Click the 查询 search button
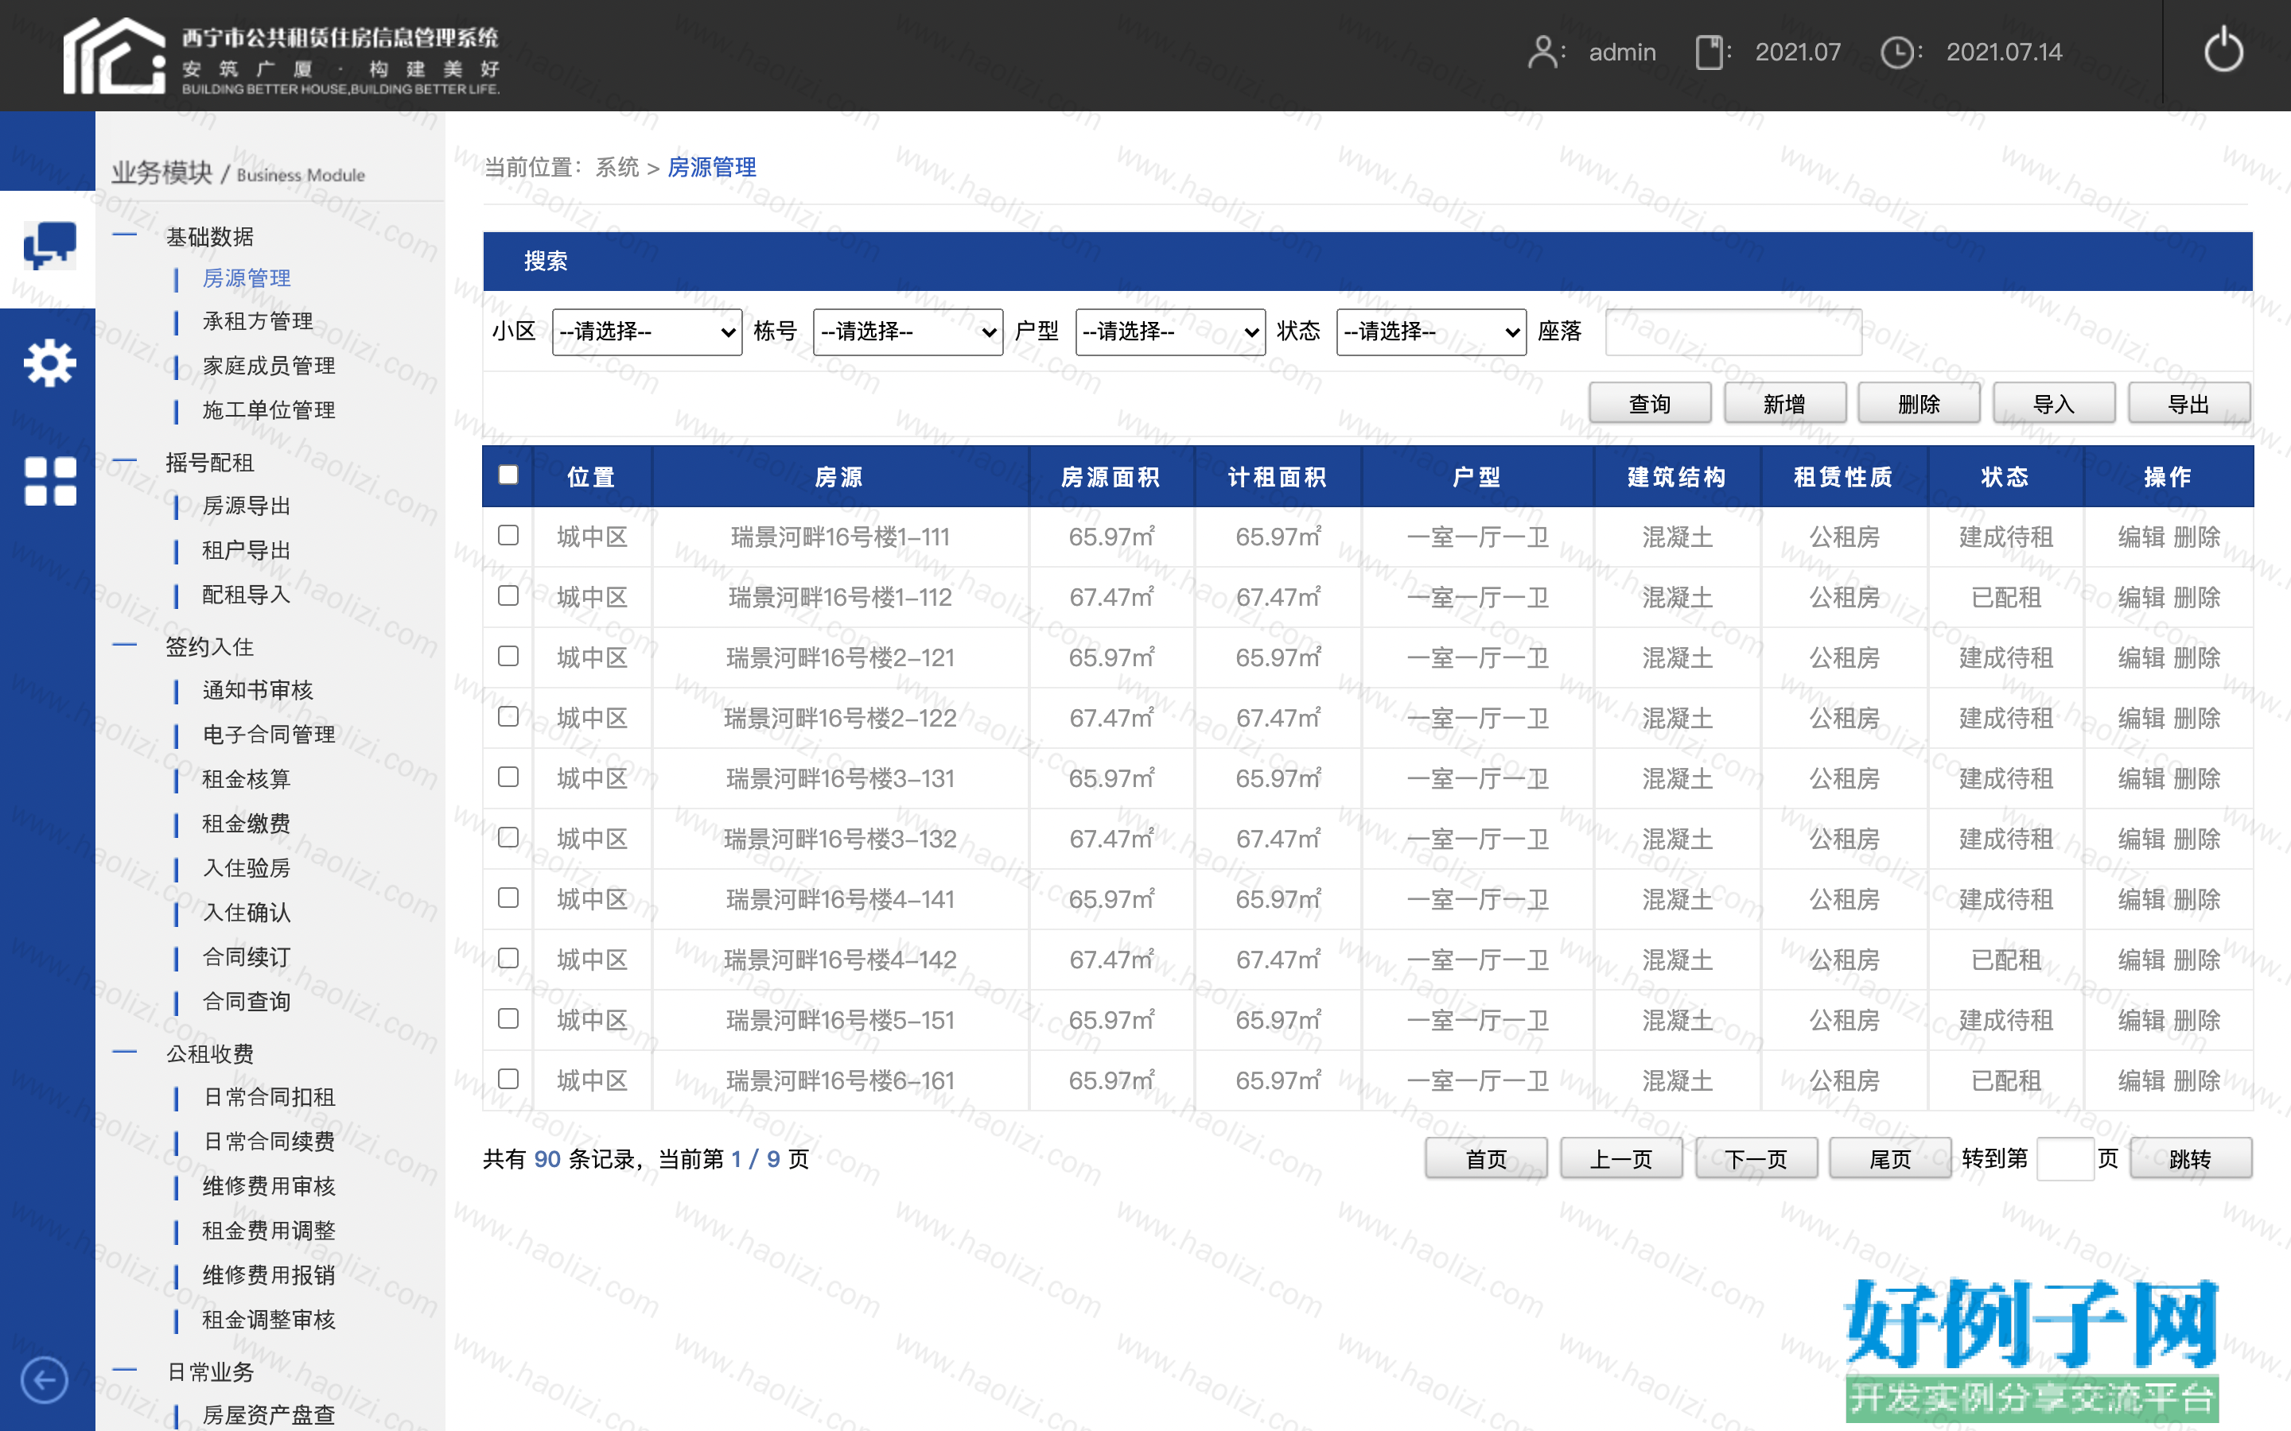This screenshot has width=2291, height=1431. (1650, 404)
